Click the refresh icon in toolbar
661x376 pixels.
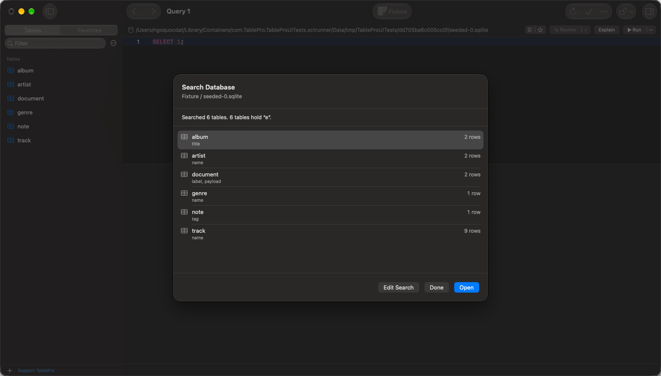point(573,12)
